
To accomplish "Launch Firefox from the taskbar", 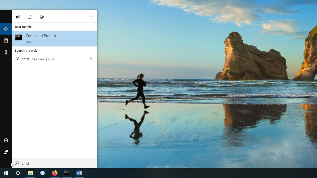I will [54, 173].
